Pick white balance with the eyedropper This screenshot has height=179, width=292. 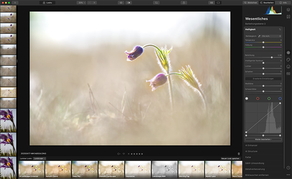[x=259, y=36]
